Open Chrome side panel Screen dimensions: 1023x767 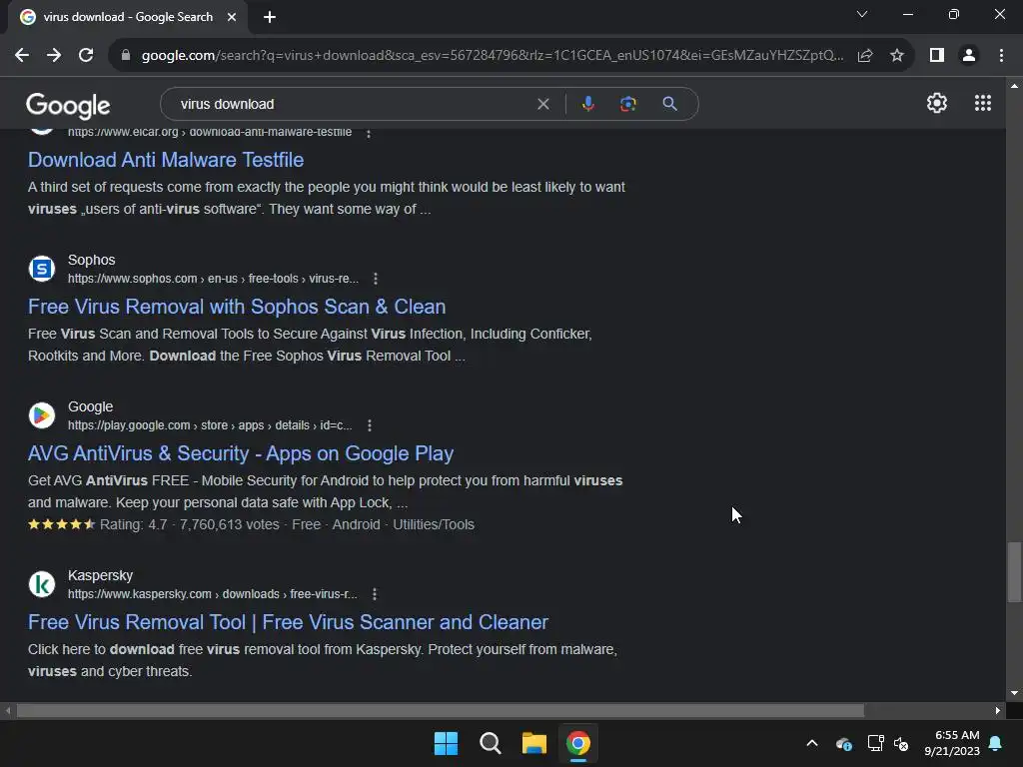937,56
